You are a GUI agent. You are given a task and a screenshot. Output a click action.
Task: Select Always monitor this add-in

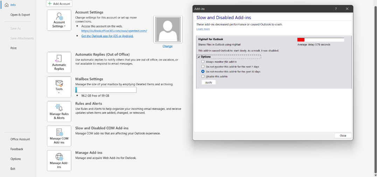[x=203, y=62]
